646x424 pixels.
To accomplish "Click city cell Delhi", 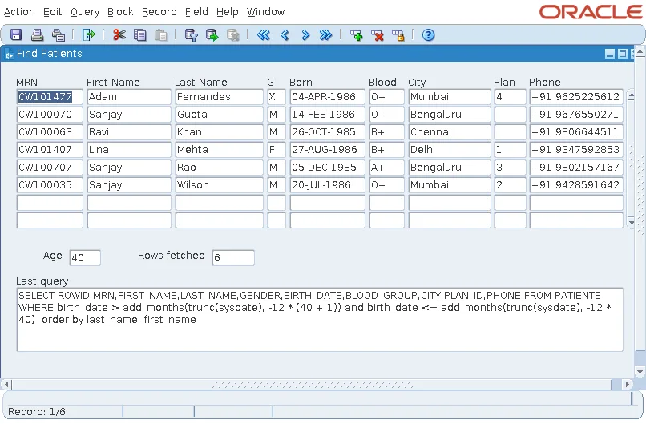I will coord(450,150).
